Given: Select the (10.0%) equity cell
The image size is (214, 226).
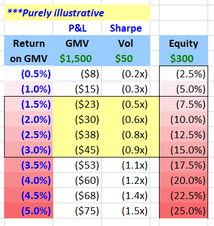Looking at the screenshot, I should (x=184, y=119).
